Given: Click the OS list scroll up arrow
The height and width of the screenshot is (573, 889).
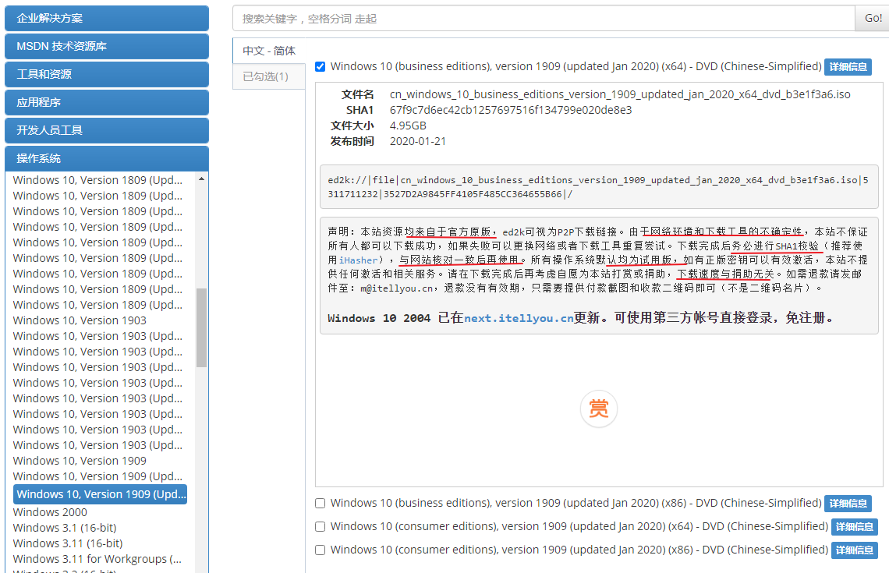Looking at the screenshot, I should coord(201,179).
